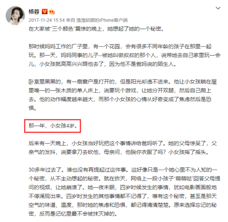
Task: Click the red-boxed line 那一年，小女孩4岁
Action: pos(53,126)
